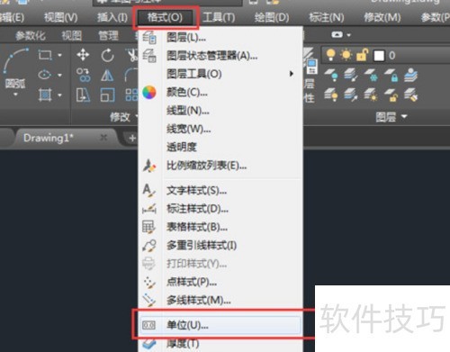Open the 标注(N) menu
This screenshot has width=450, height=352.
click(x=327, y=18)
